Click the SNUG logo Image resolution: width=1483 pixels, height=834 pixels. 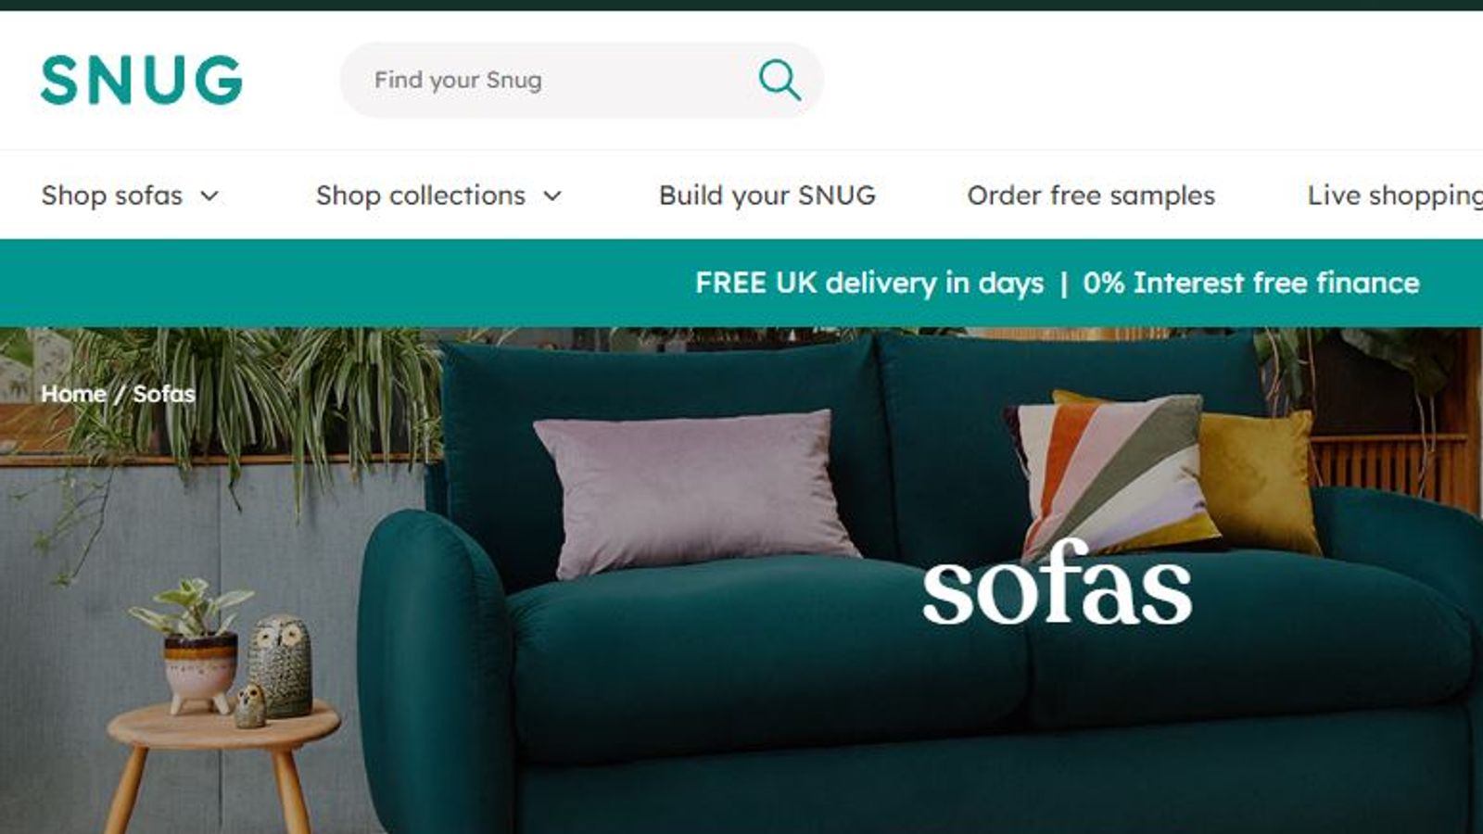[142, 79]
